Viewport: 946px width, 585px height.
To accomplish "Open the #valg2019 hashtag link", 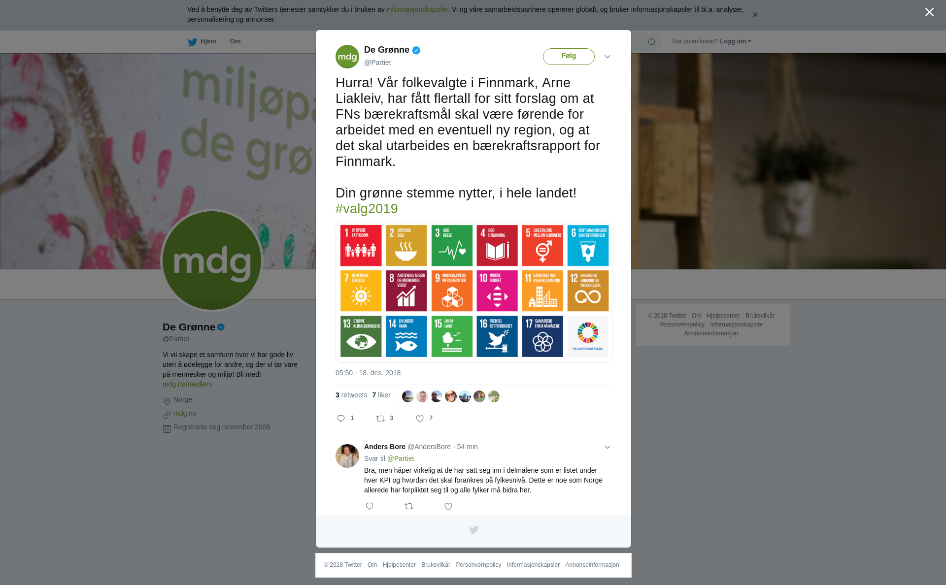I will (367, 209).
